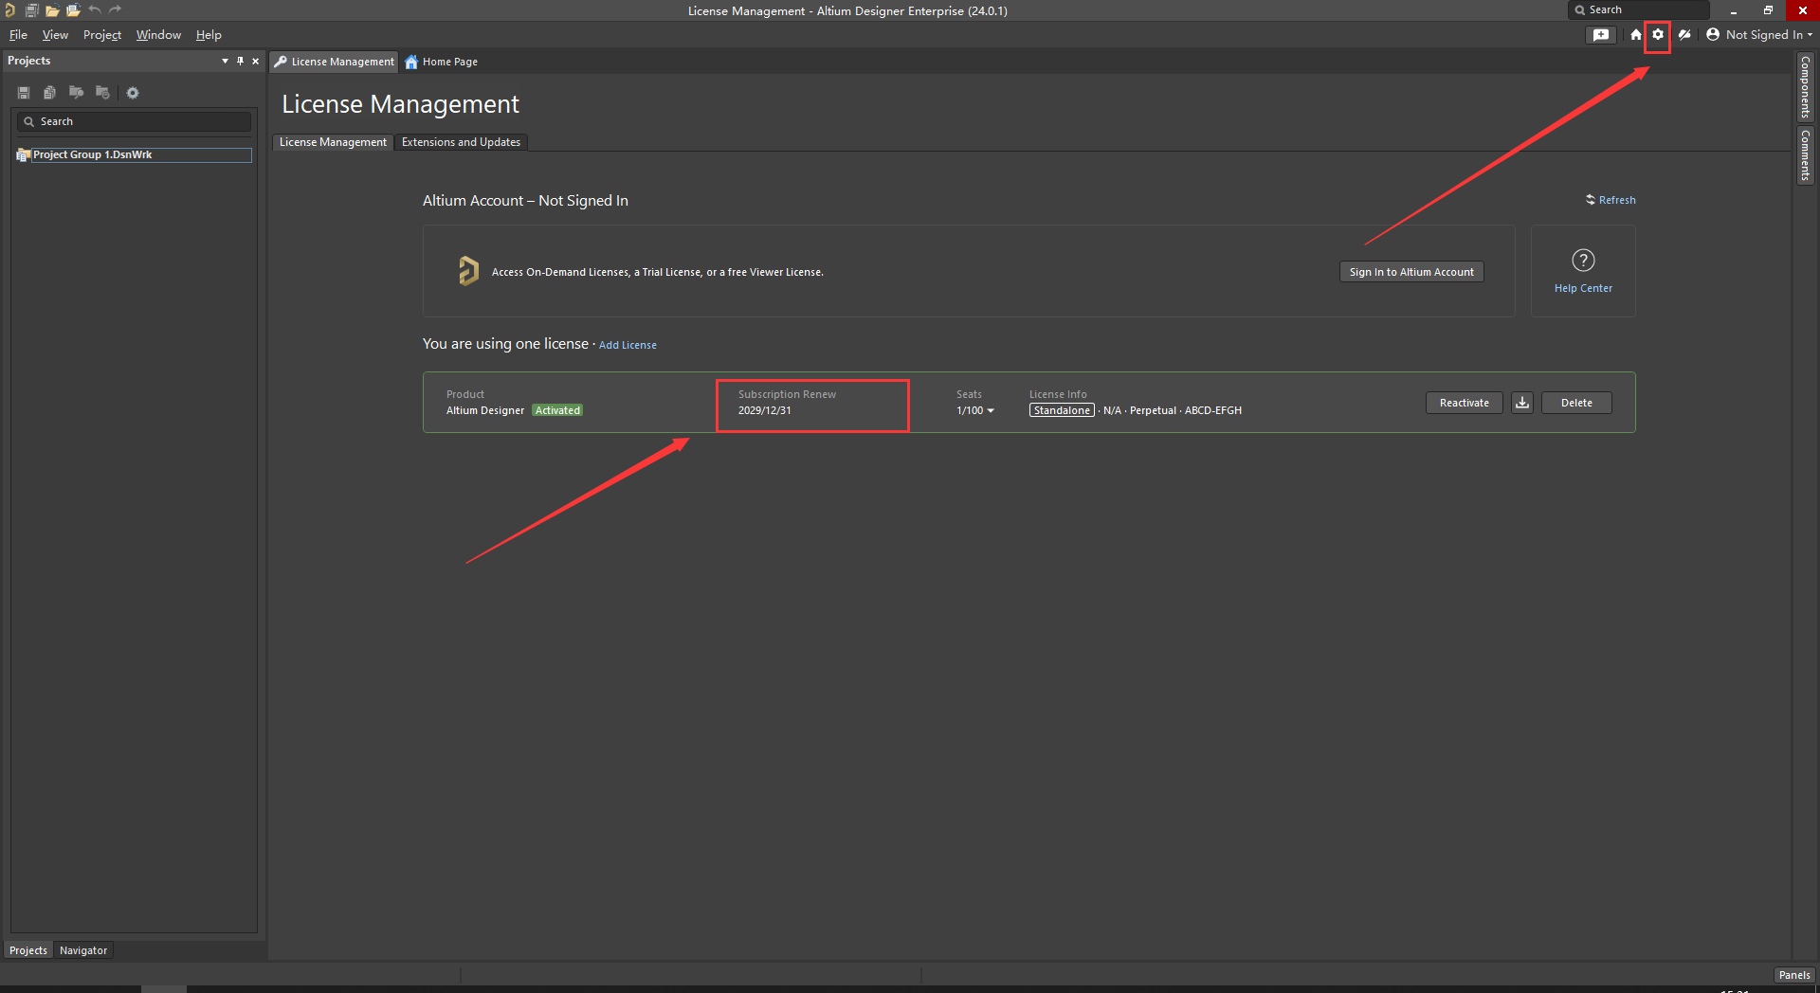Click the Help Center link
Viewport: 1820px width, 993px height.
[1583, 288]
